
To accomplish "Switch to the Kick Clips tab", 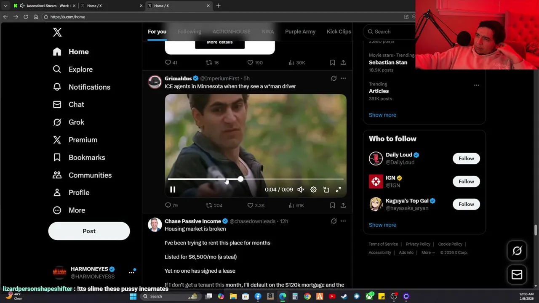I will [x=339, y=32].
